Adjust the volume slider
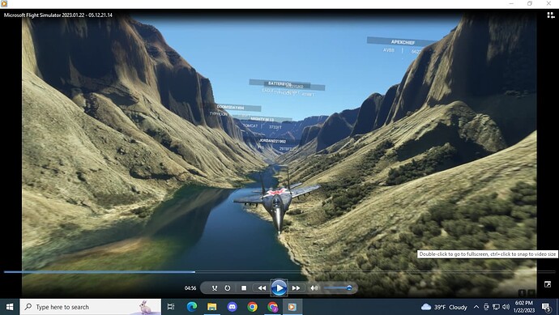The image size is (559, 315). [x=338, y=288]
